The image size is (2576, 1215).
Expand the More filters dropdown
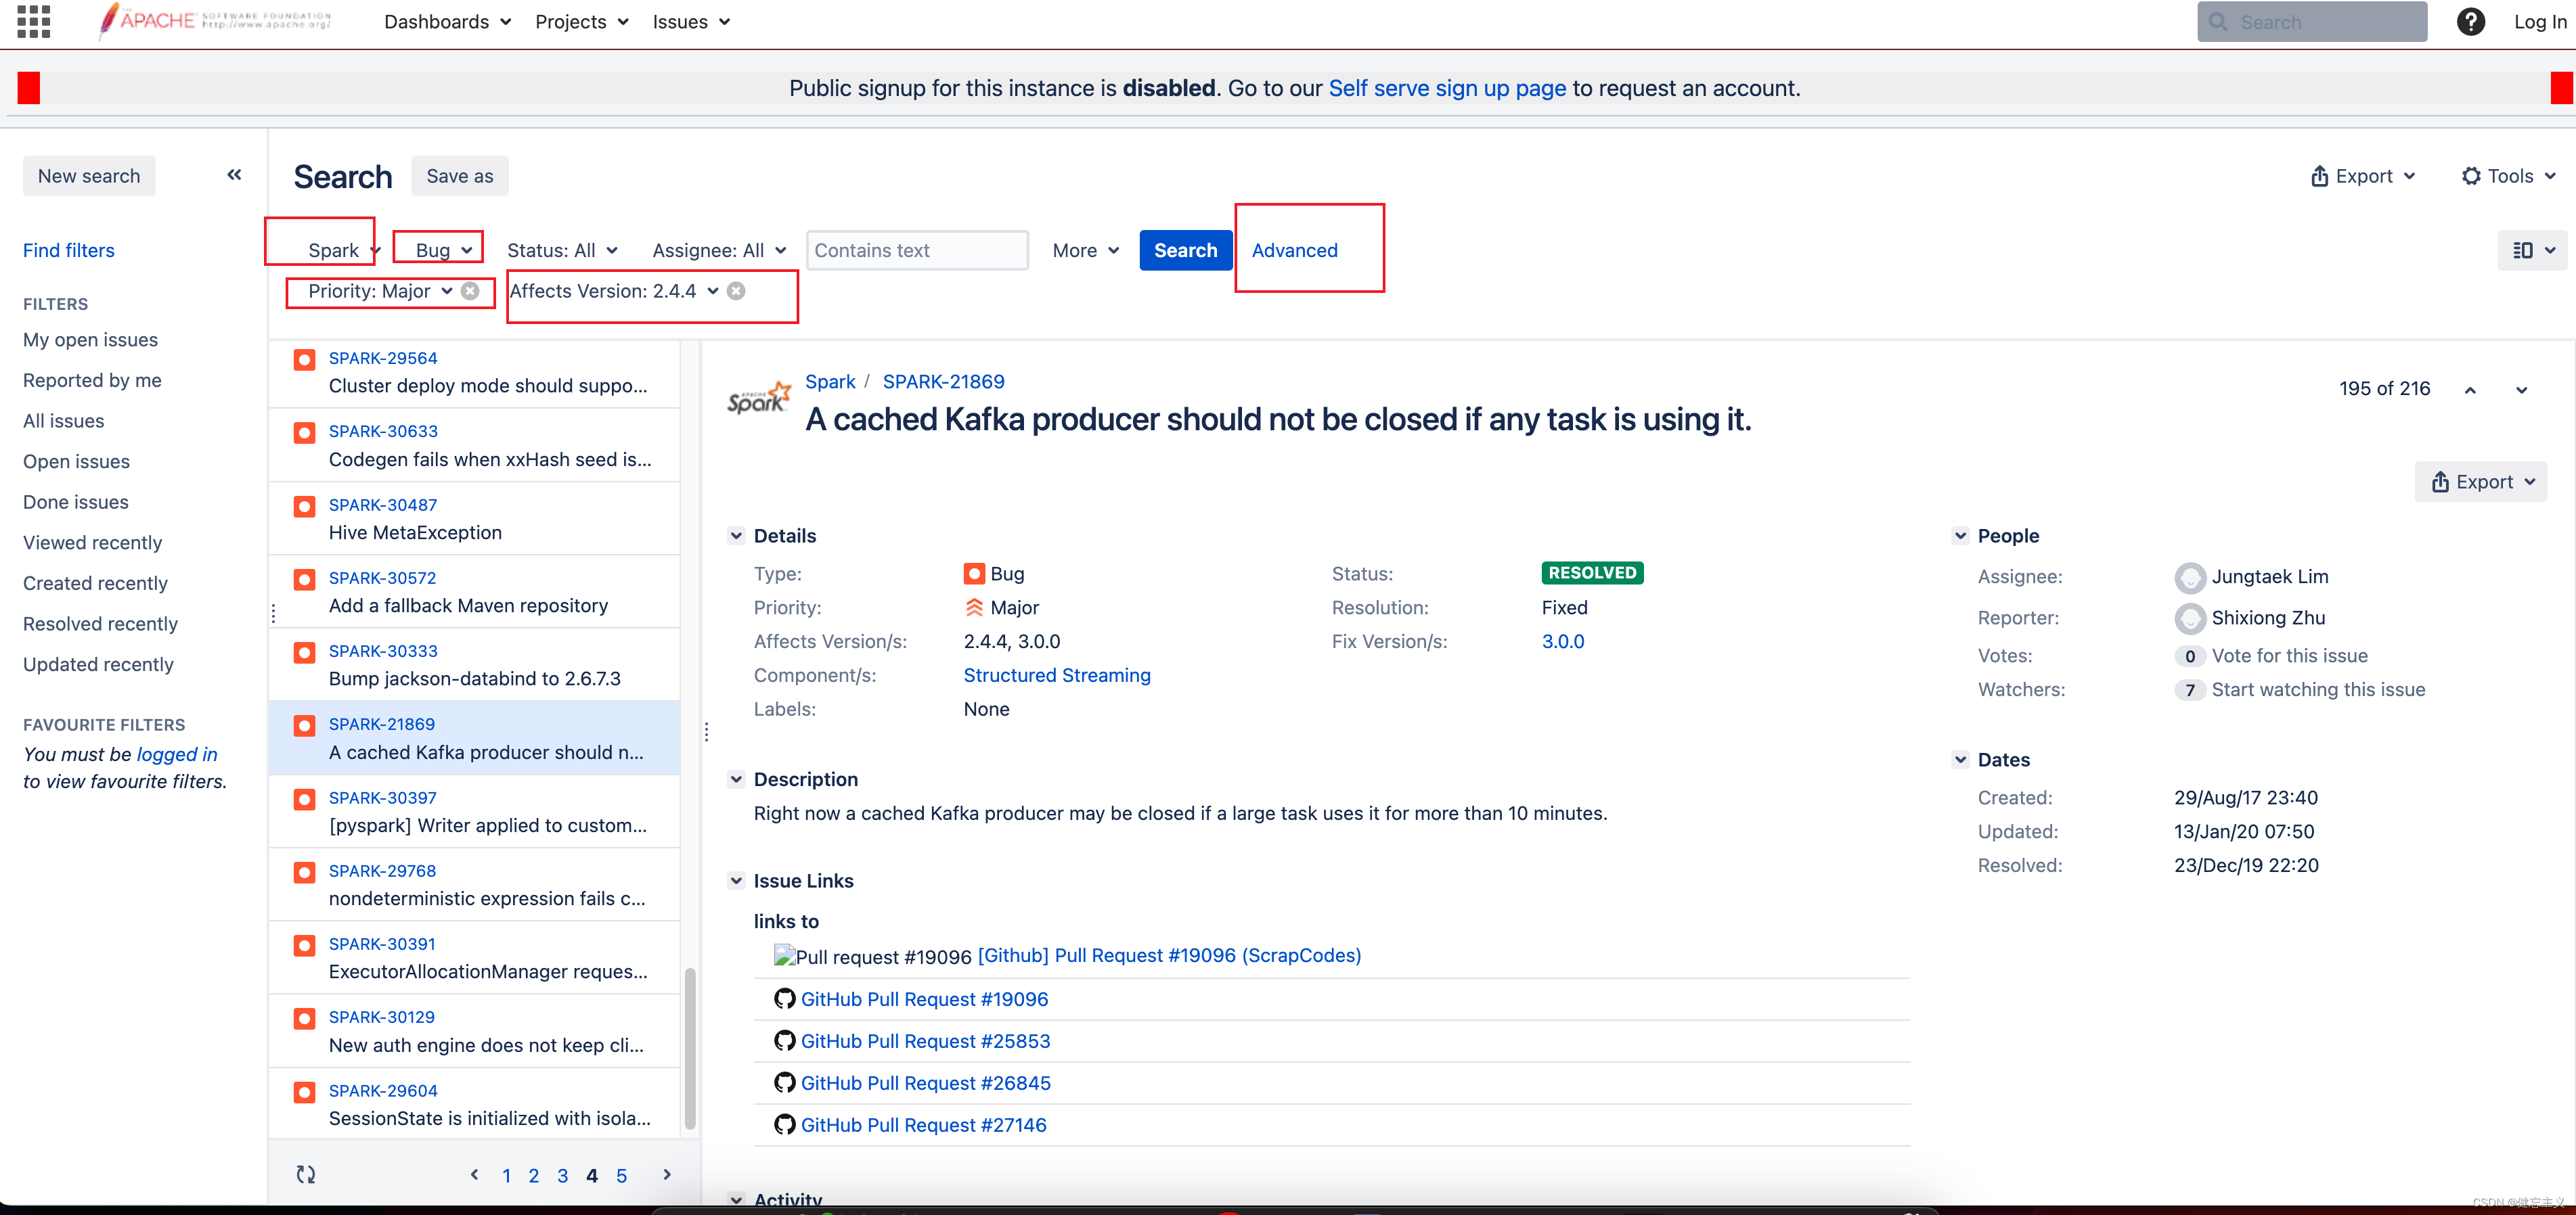(x=1085, y=250)
